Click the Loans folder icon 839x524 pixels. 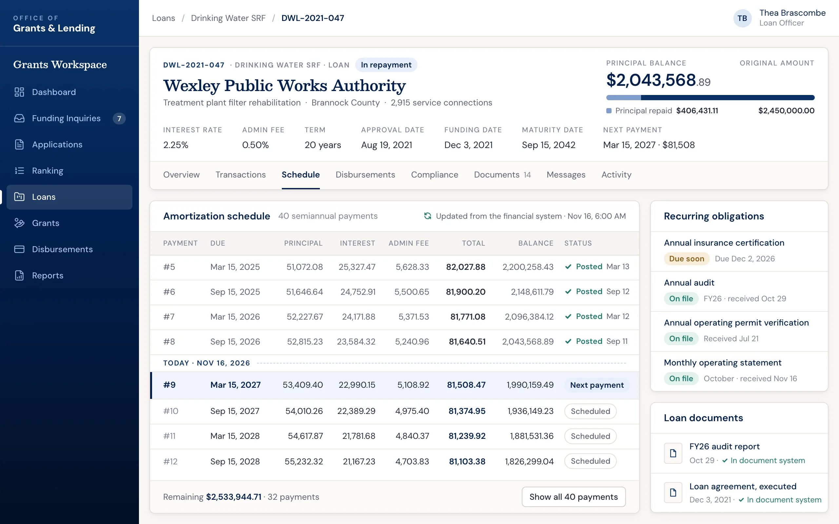(x=19, y=197)
